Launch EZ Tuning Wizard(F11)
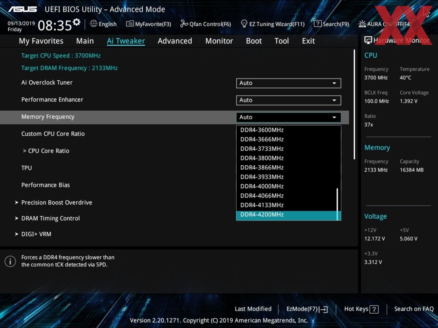This screenshot has width=438, height=328. pyautogui.click(x=272, y=24)
